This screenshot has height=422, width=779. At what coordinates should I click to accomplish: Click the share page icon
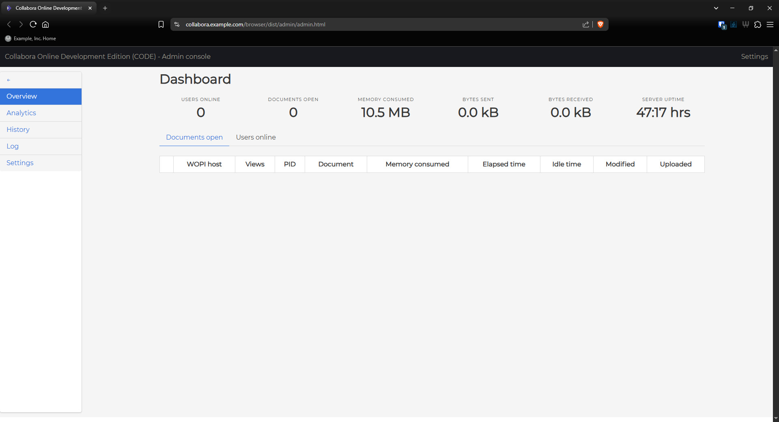(x=586, y=24)
